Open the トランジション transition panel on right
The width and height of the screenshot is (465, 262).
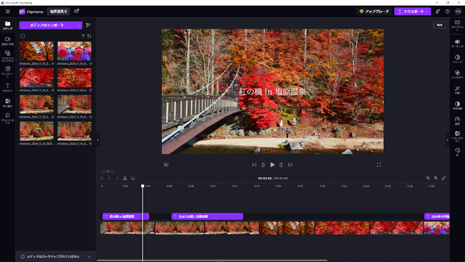pyautogui.click(x=457, y=136)
